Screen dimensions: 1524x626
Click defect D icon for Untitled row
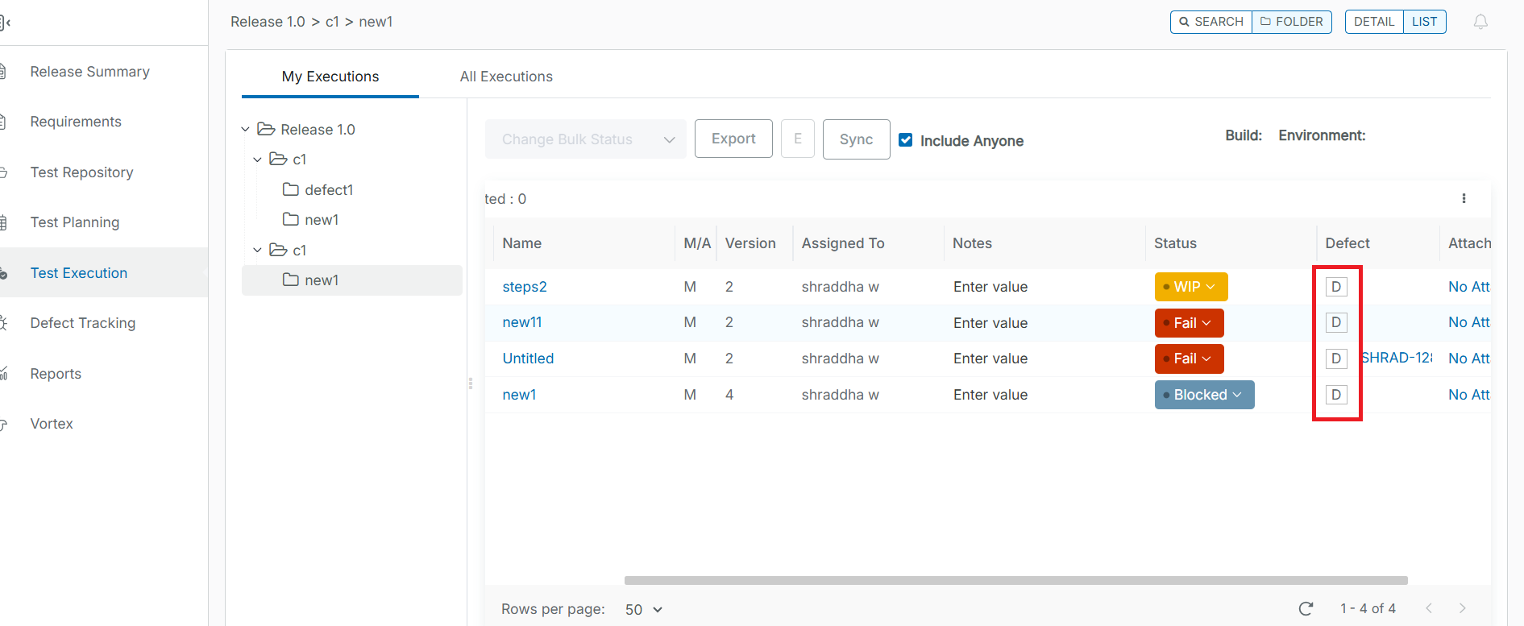pos(1336,359)
